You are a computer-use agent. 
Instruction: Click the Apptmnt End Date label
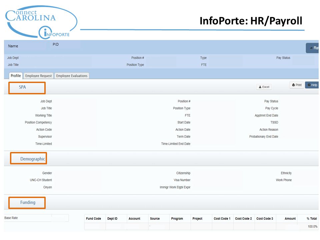pyautogui.click(x=266, y=116)
